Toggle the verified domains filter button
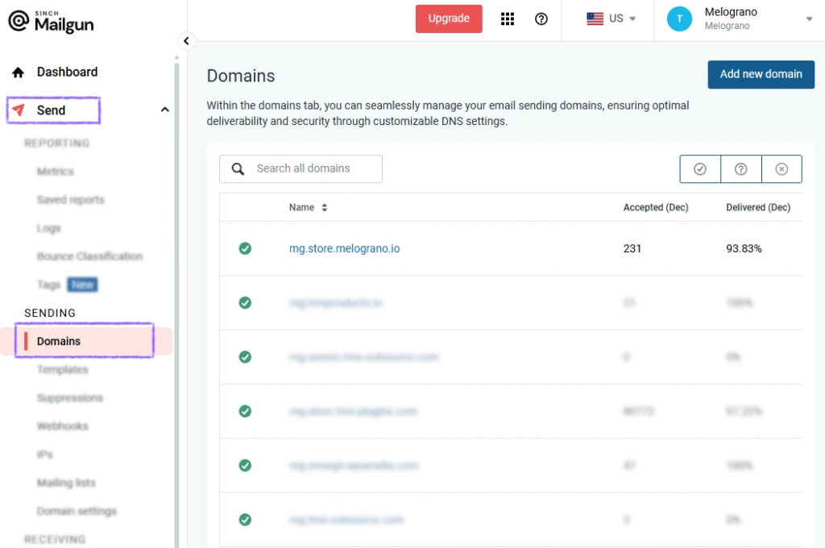Viewport: 825px width, 548px height. coord(700,169)
